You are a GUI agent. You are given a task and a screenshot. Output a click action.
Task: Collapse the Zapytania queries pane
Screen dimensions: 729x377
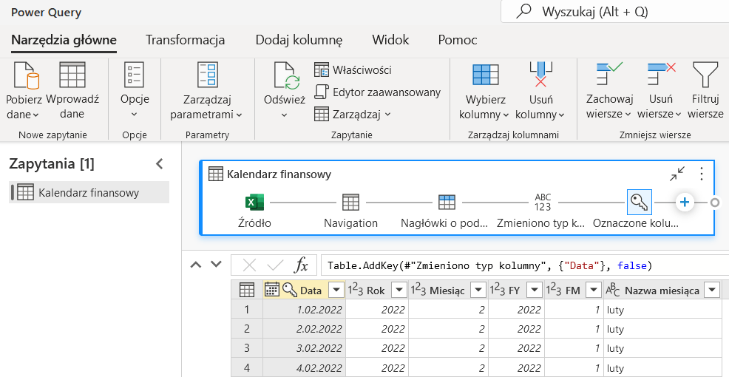click(x=158, y=164)
